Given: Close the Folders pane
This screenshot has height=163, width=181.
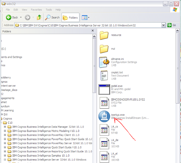Looking at the screenshot, I should (92, 31).
